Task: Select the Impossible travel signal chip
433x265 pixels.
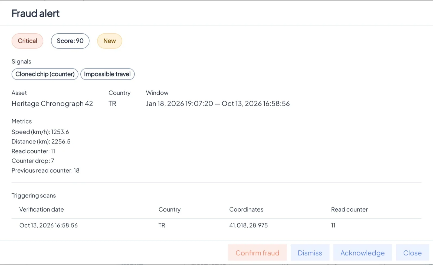Action: (107, 74)
